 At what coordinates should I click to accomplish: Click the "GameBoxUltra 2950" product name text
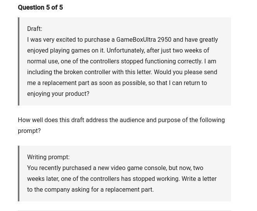click(143, 39)
